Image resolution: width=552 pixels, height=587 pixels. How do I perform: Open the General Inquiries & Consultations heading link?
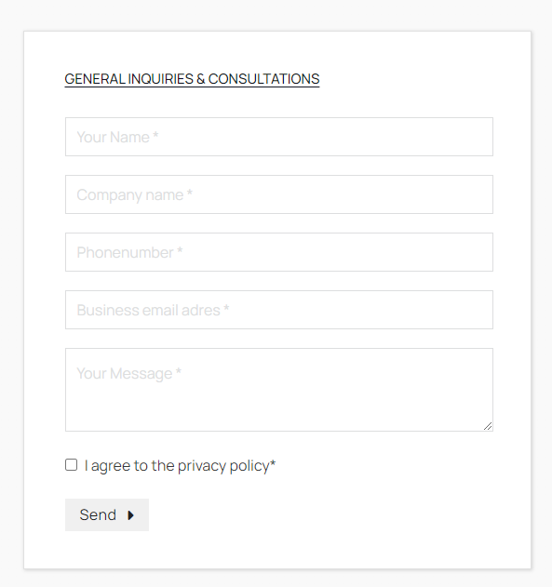tap(192, 79)
